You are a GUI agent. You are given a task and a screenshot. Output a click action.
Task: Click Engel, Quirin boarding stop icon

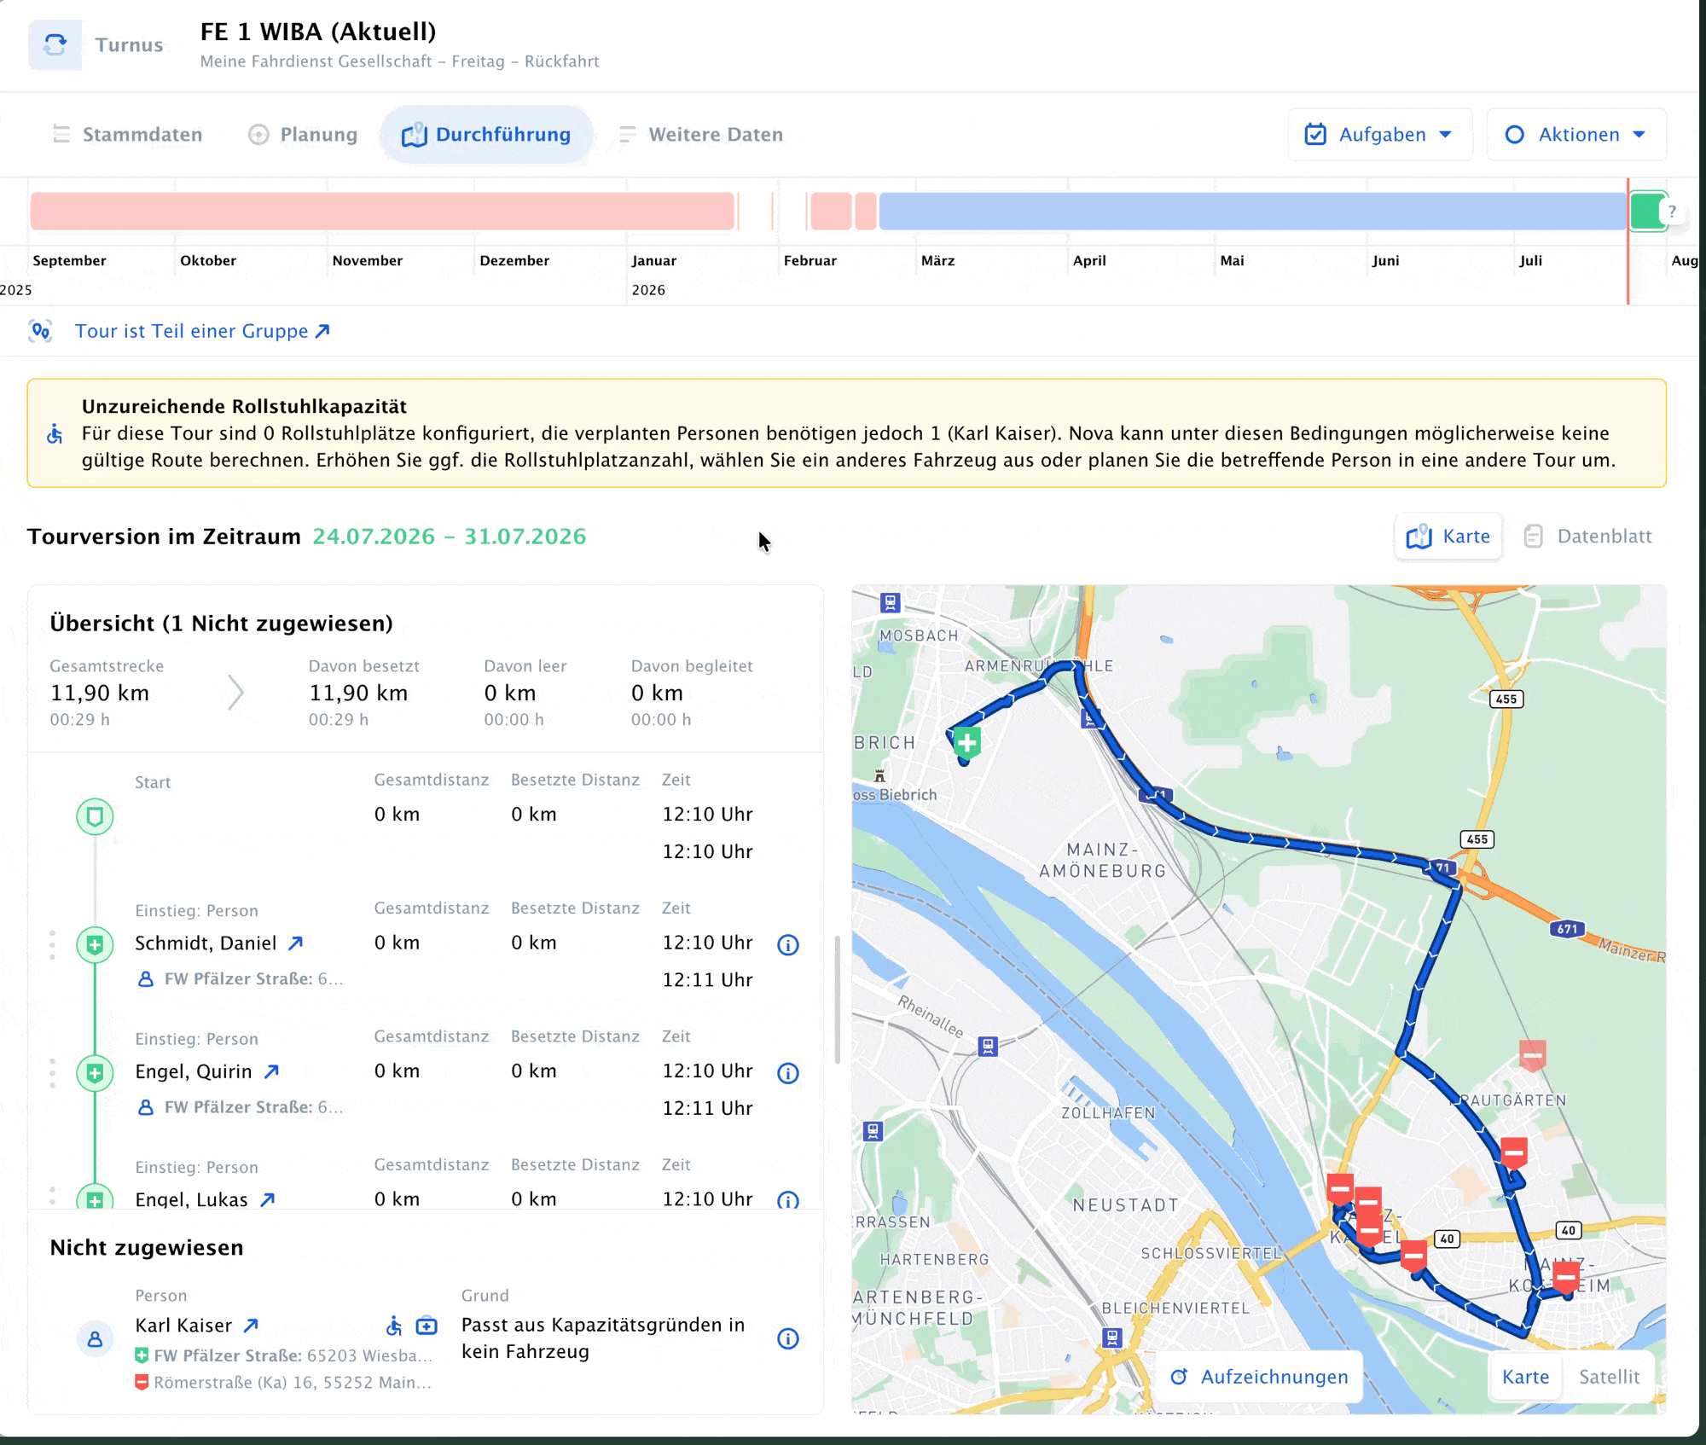[x=95, y=1073]
